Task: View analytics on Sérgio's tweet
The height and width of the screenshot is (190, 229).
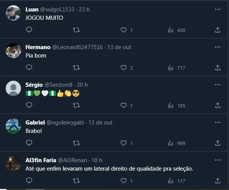Action: (176, 105)
